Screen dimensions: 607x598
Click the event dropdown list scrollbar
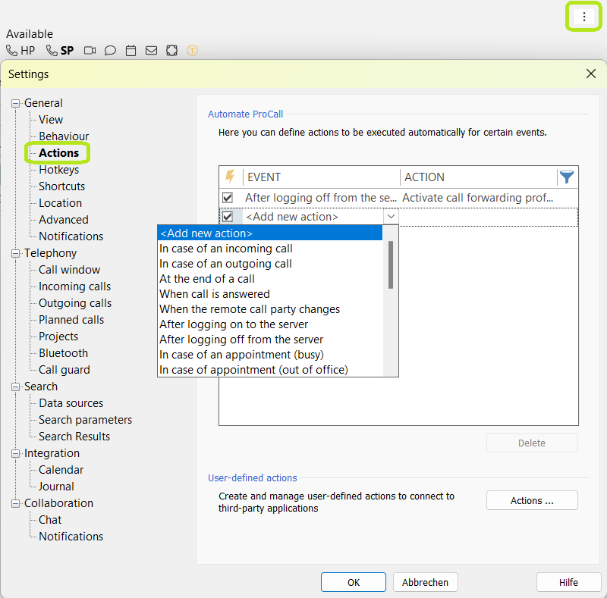pyautogui.click(x=391, y=265)
